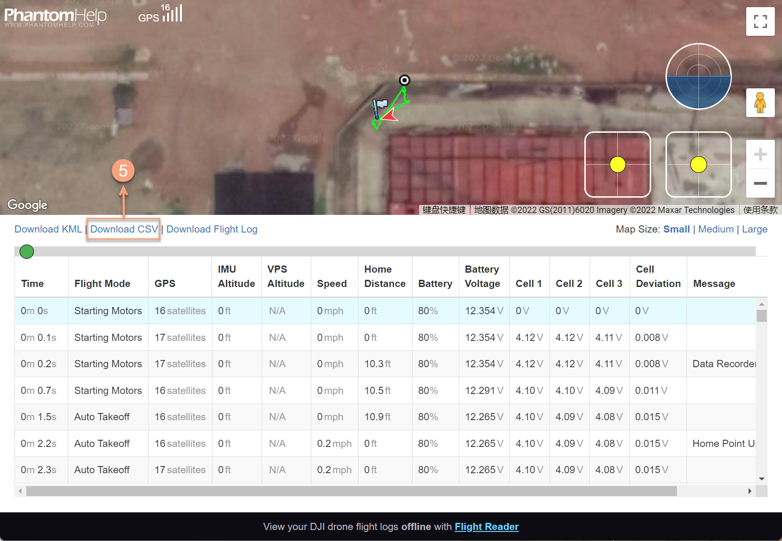
Task: Set map size to Medium
Action: click(716, 229)
